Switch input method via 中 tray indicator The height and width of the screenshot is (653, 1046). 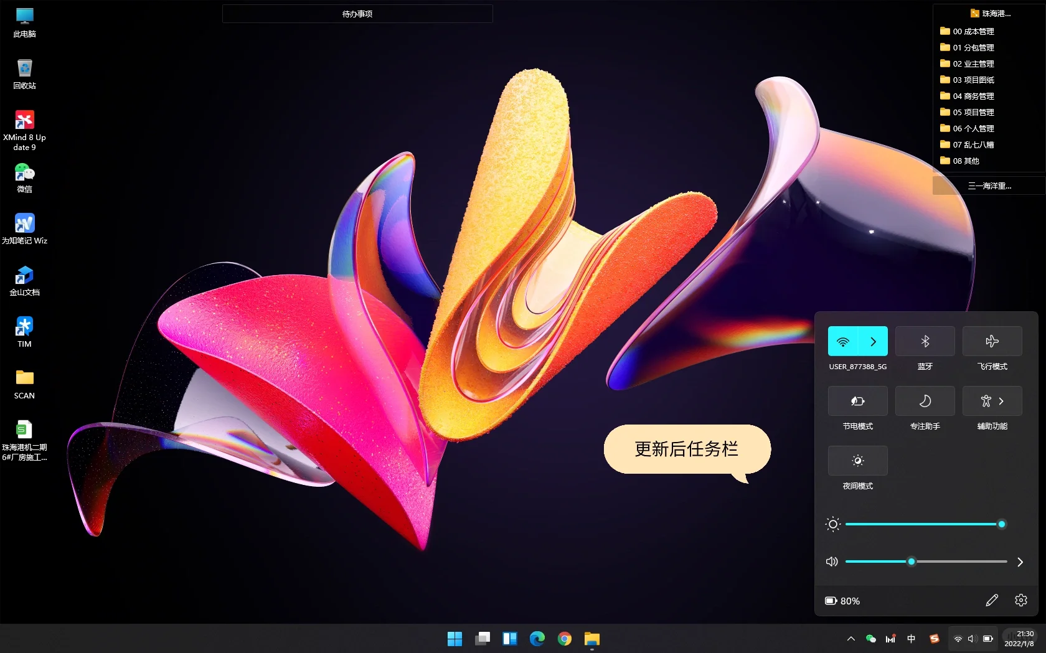(x=911, y=639)
